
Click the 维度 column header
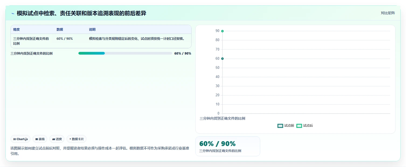16,30
